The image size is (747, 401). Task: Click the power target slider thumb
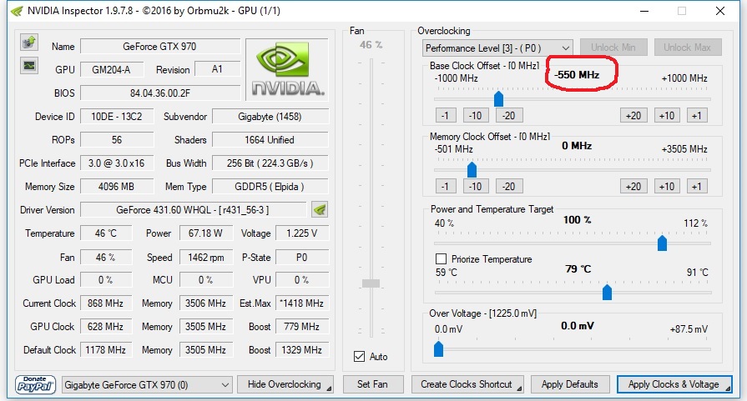[x=662, y=243]
